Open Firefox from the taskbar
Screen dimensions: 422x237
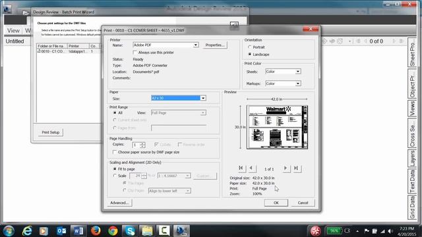[96, 231]
